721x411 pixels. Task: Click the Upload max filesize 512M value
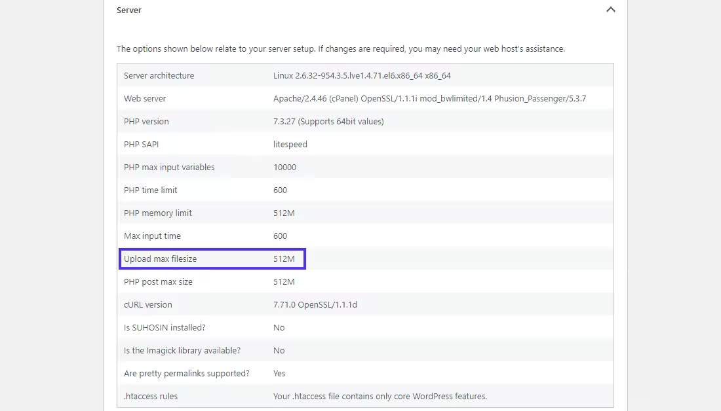284,259
